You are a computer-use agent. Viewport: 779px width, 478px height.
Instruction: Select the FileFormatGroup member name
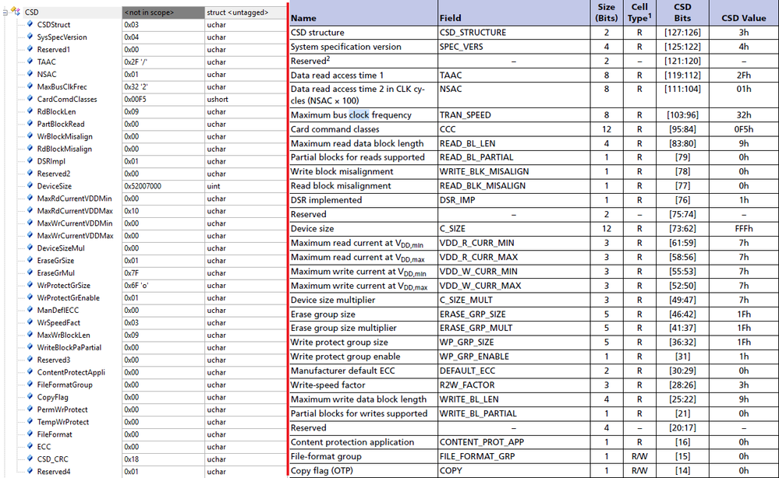pyautogui.click(x=65, y=385)
